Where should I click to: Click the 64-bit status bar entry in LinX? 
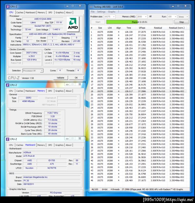point(105,189)
